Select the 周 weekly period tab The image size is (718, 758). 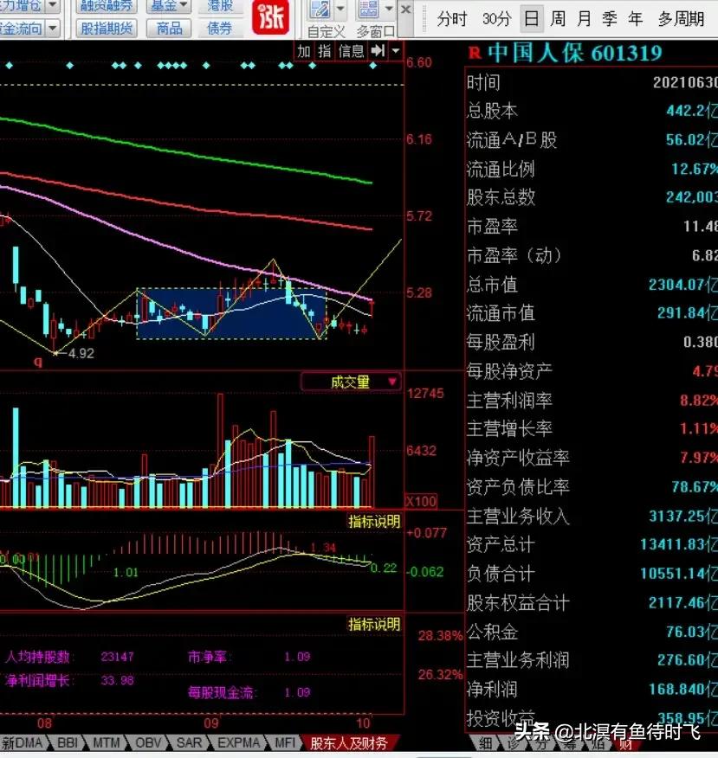coord(558,19)
